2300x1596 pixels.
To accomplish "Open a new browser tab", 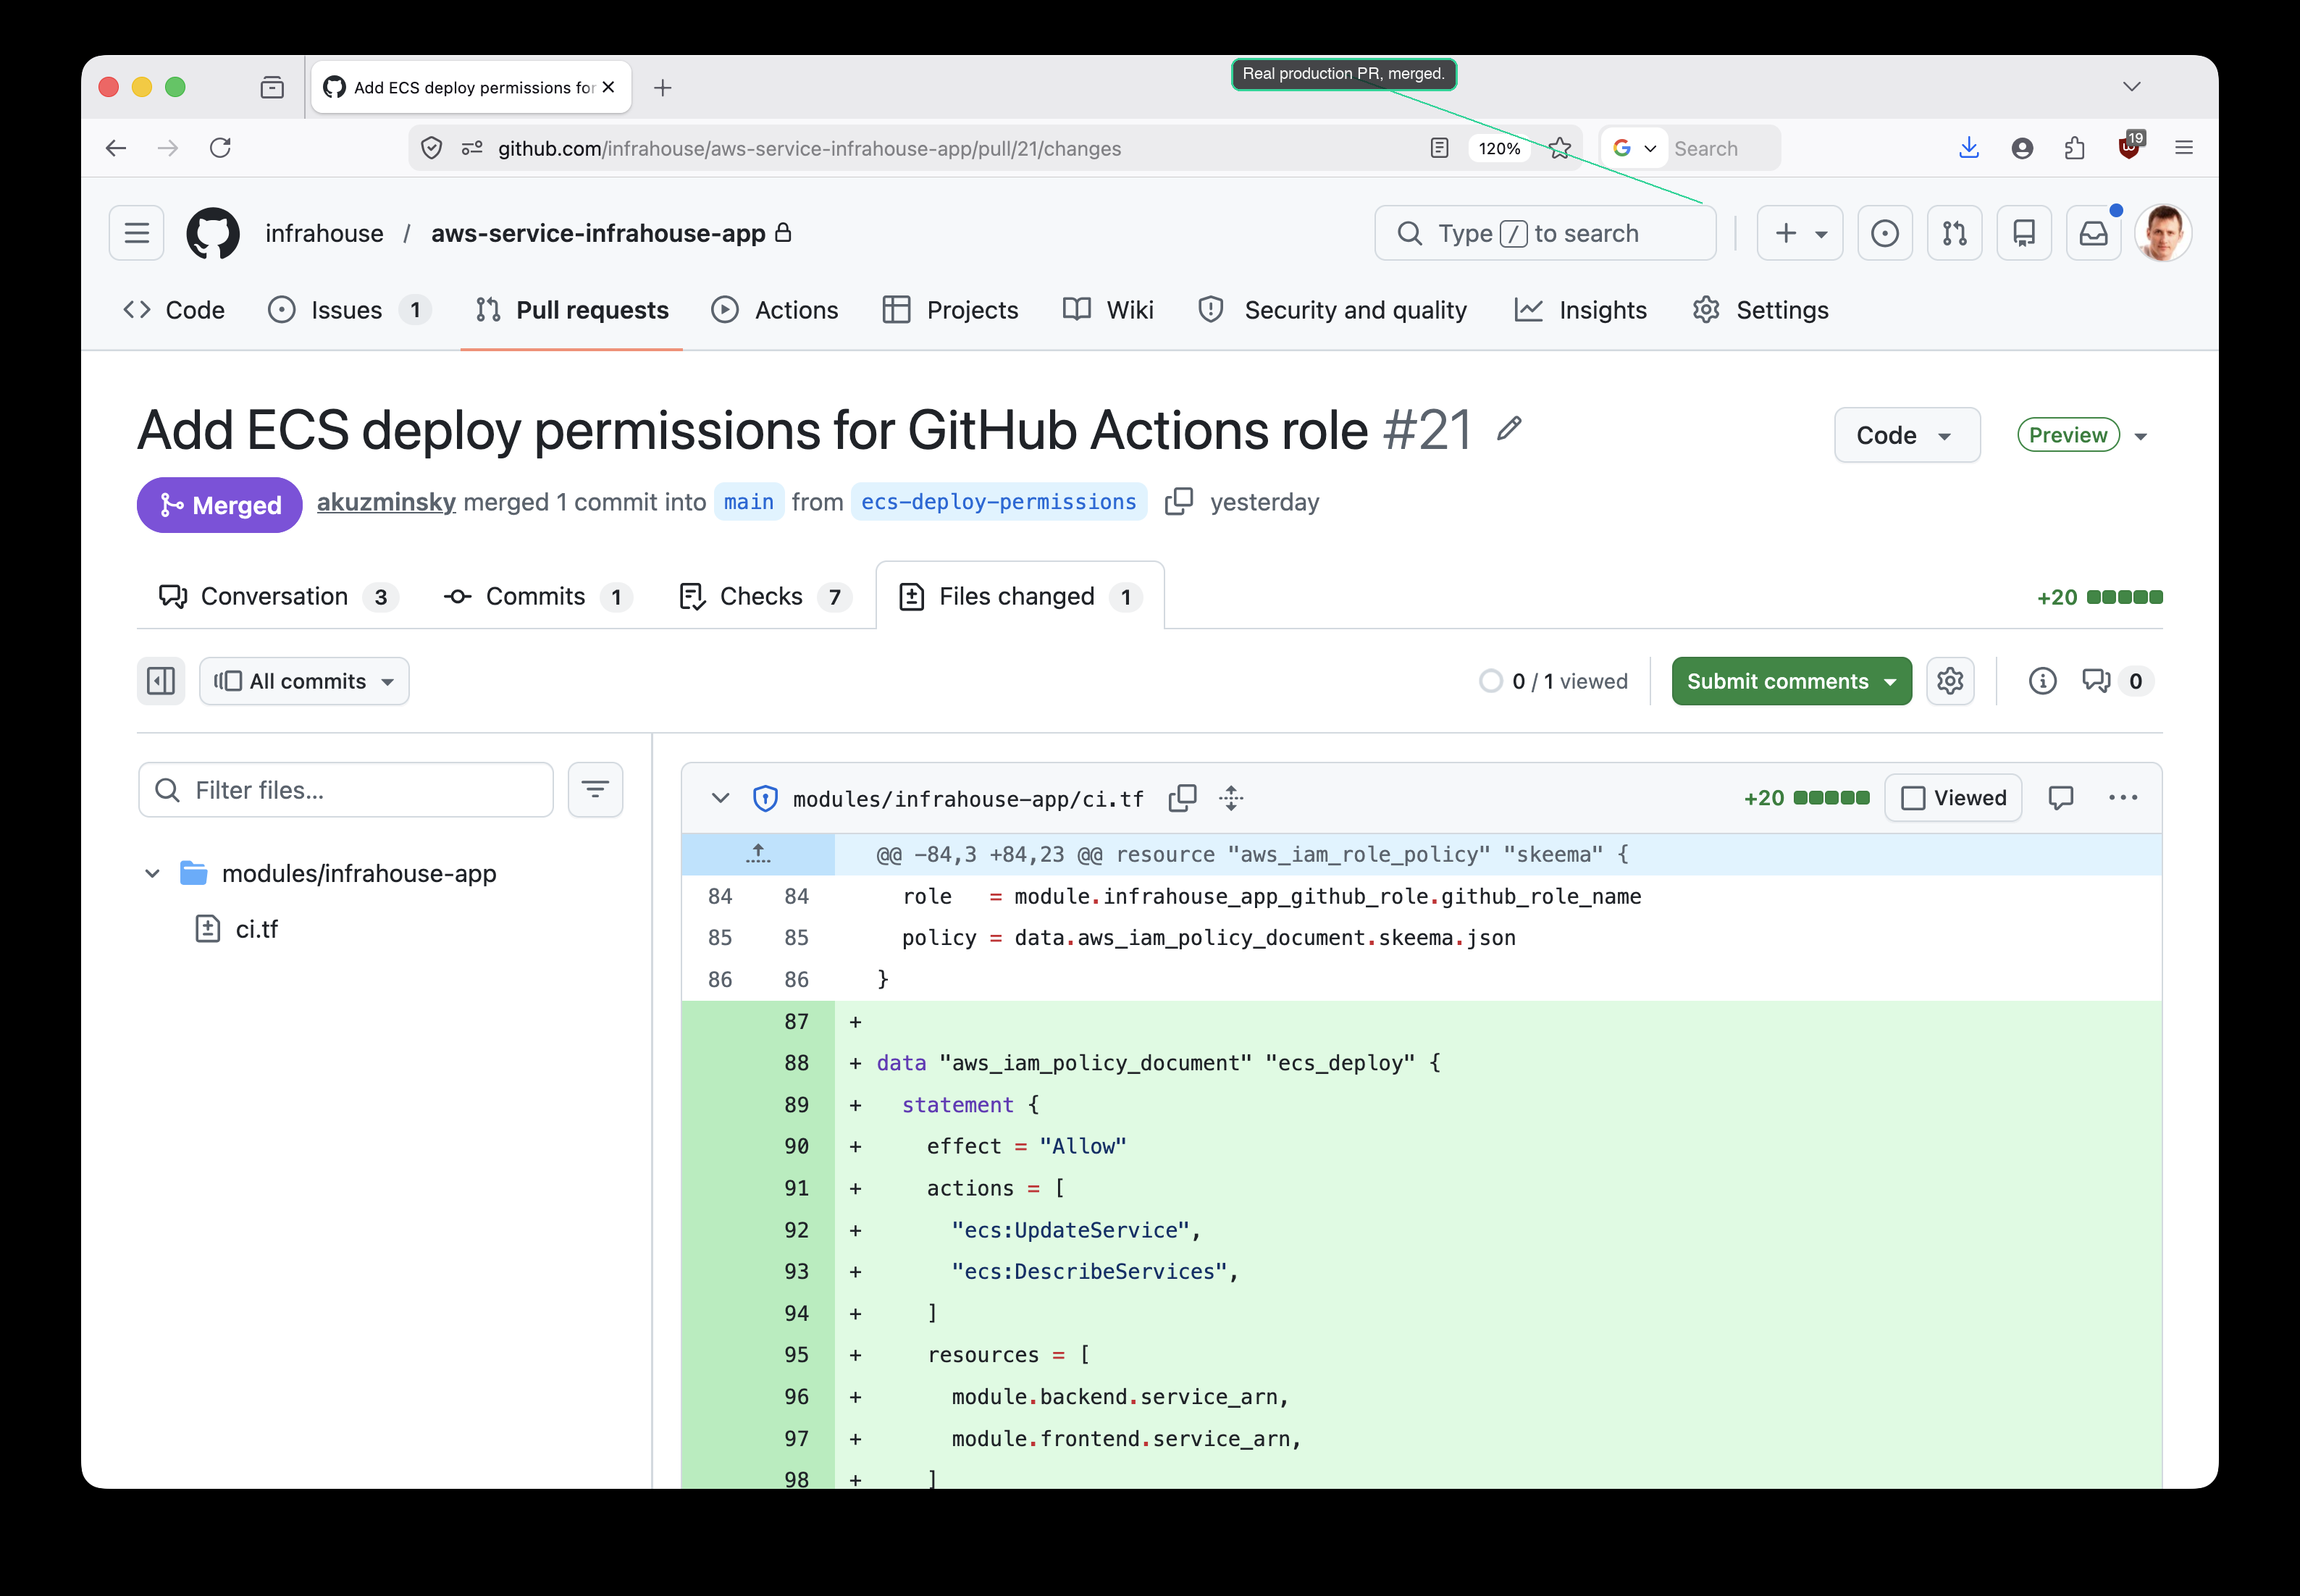I will coord(662,87).
